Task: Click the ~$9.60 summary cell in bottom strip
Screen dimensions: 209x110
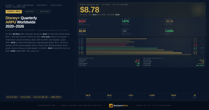Action: click(173, 97)
